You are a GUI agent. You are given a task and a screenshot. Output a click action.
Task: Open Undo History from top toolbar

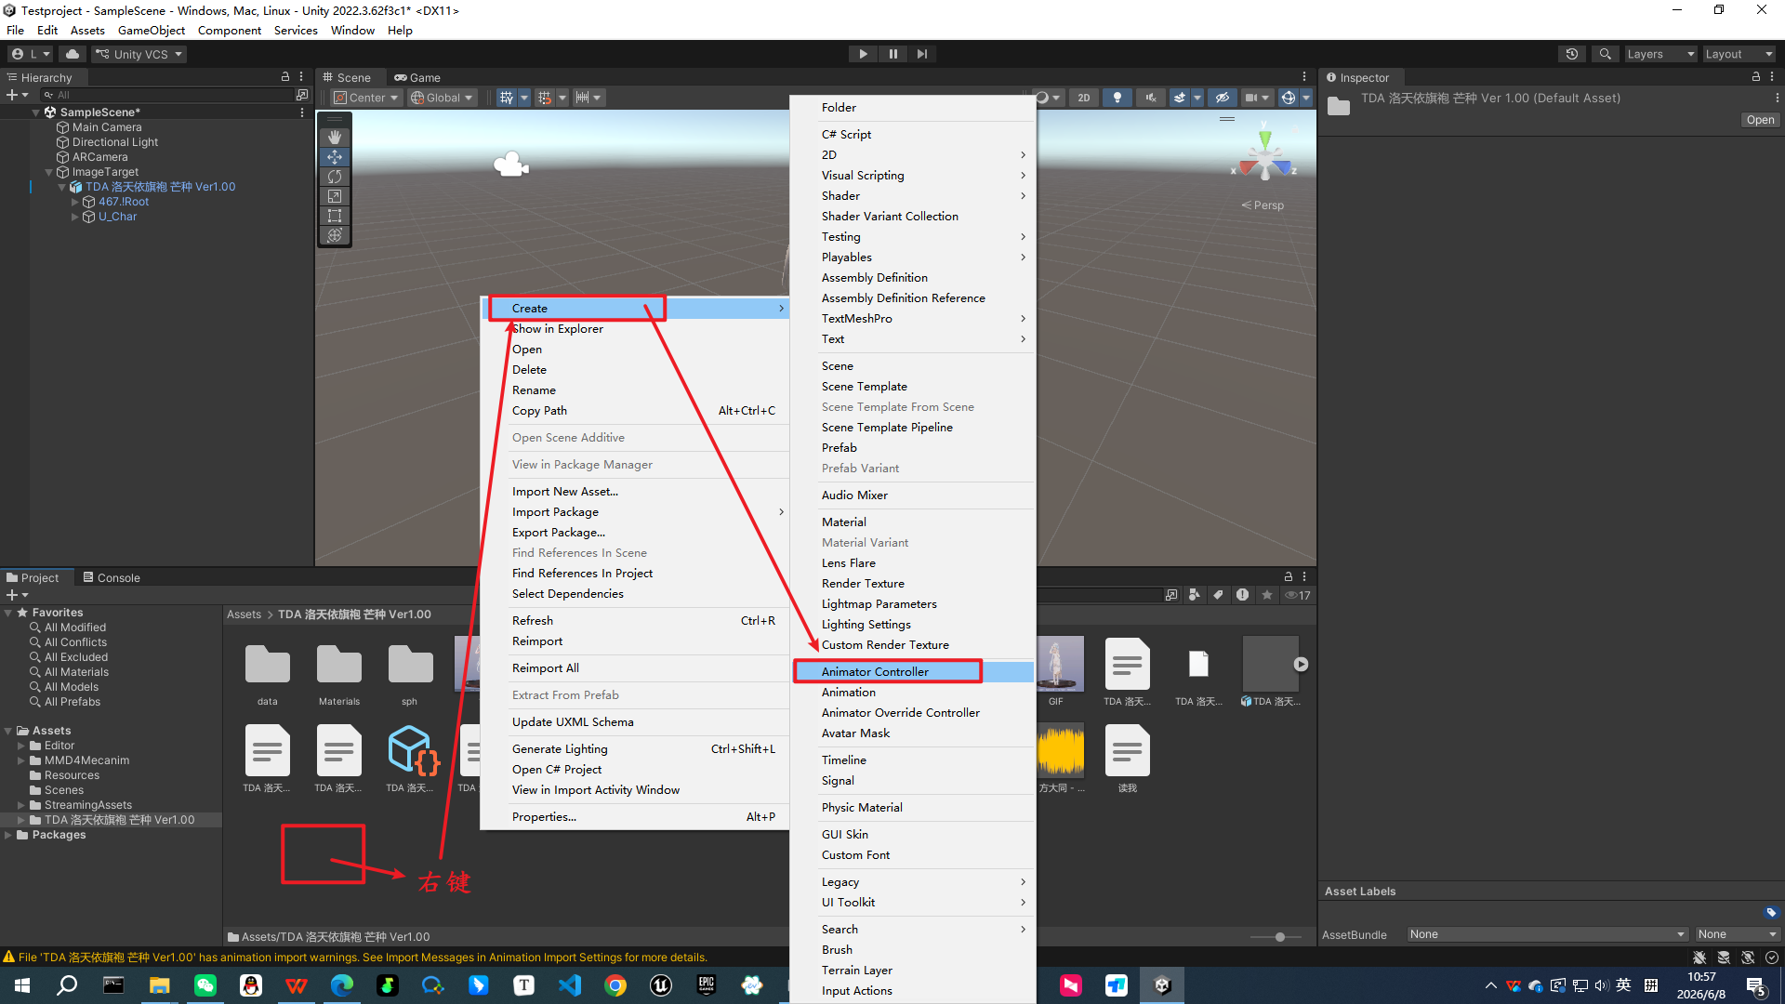tap(1572, 54)
